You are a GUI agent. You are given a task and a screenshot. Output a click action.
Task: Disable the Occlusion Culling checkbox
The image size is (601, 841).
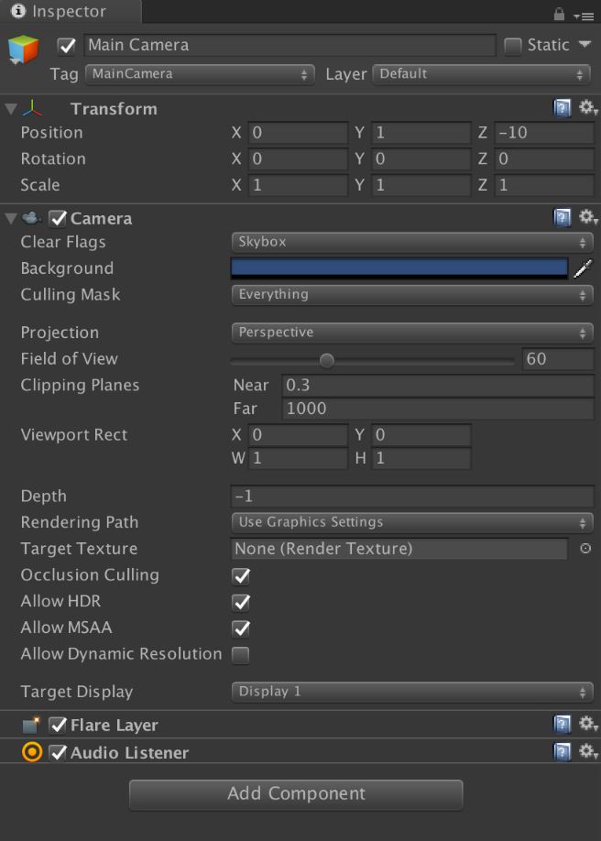tap(241, 576)
